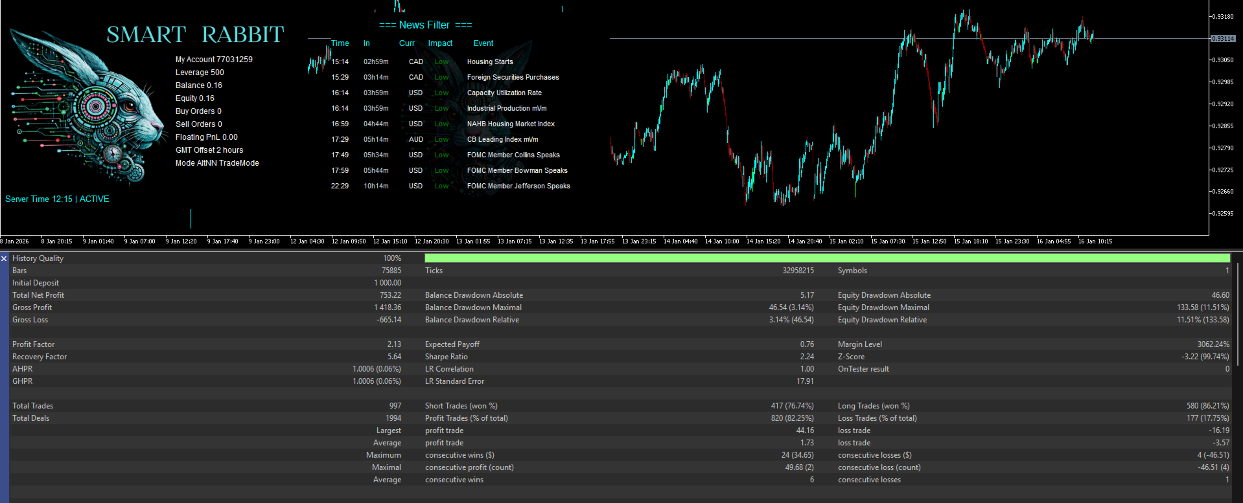Close the backtest report panel
The image size is (1243, 503).
[x=5, y=258]
